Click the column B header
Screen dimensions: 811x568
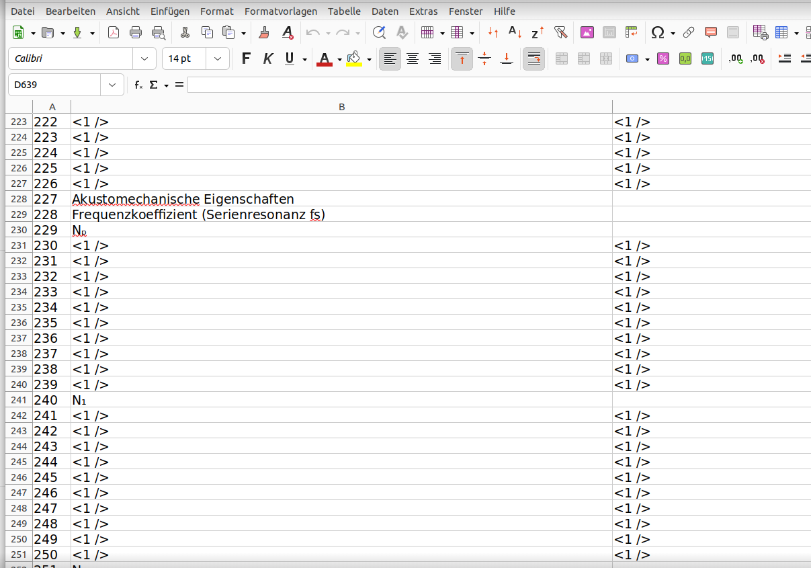(341, 107)
